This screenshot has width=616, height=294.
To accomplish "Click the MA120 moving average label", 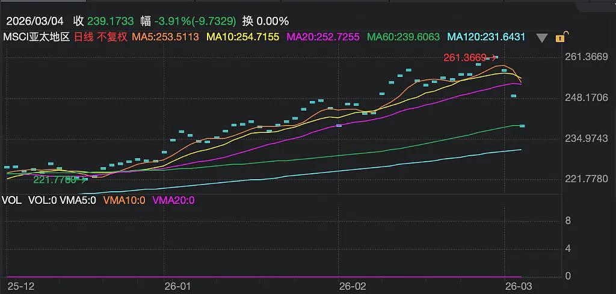I will coord(486,37).
